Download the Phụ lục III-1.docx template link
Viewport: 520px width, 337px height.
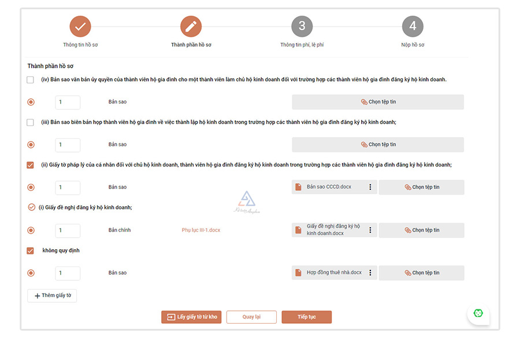point(200,230)
